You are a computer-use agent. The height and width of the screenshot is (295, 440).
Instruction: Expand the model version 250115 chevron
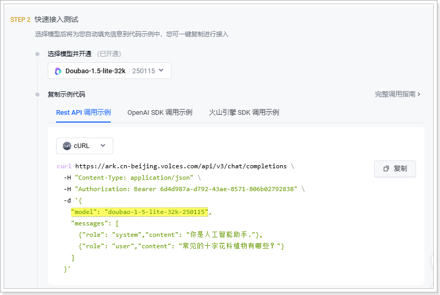(x=161, y=71)
